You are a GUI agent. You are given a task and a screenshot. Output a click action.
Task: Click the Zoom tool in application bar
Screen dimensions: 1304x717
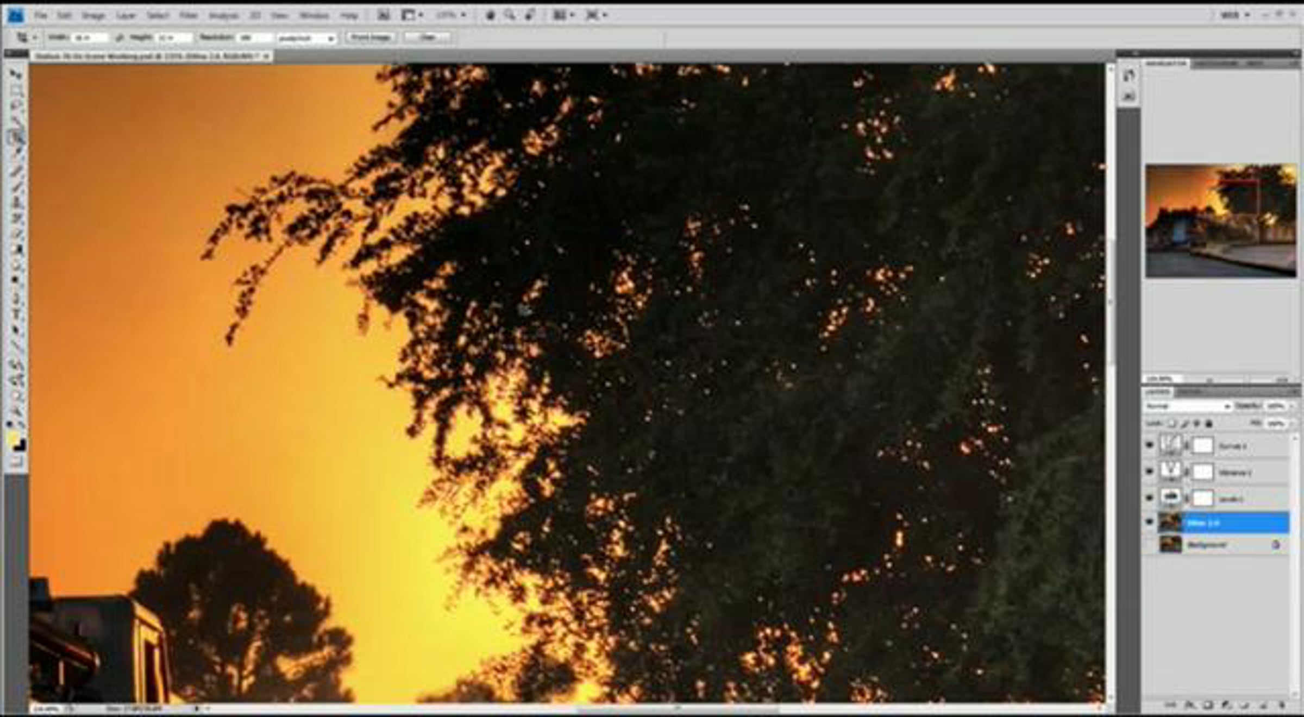click(x=510, y=15)
